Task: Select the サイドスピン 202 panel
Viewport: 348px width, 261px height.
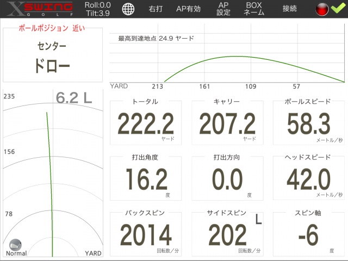Action: point(227,234)
